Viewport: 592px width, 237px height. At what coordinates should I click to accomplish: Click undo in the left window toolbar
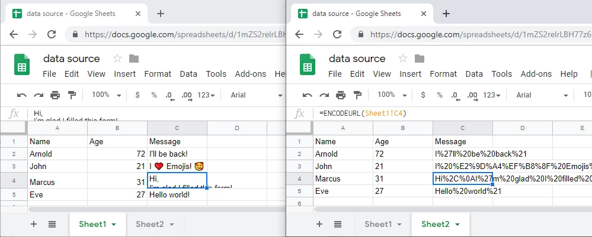(22, 95)
